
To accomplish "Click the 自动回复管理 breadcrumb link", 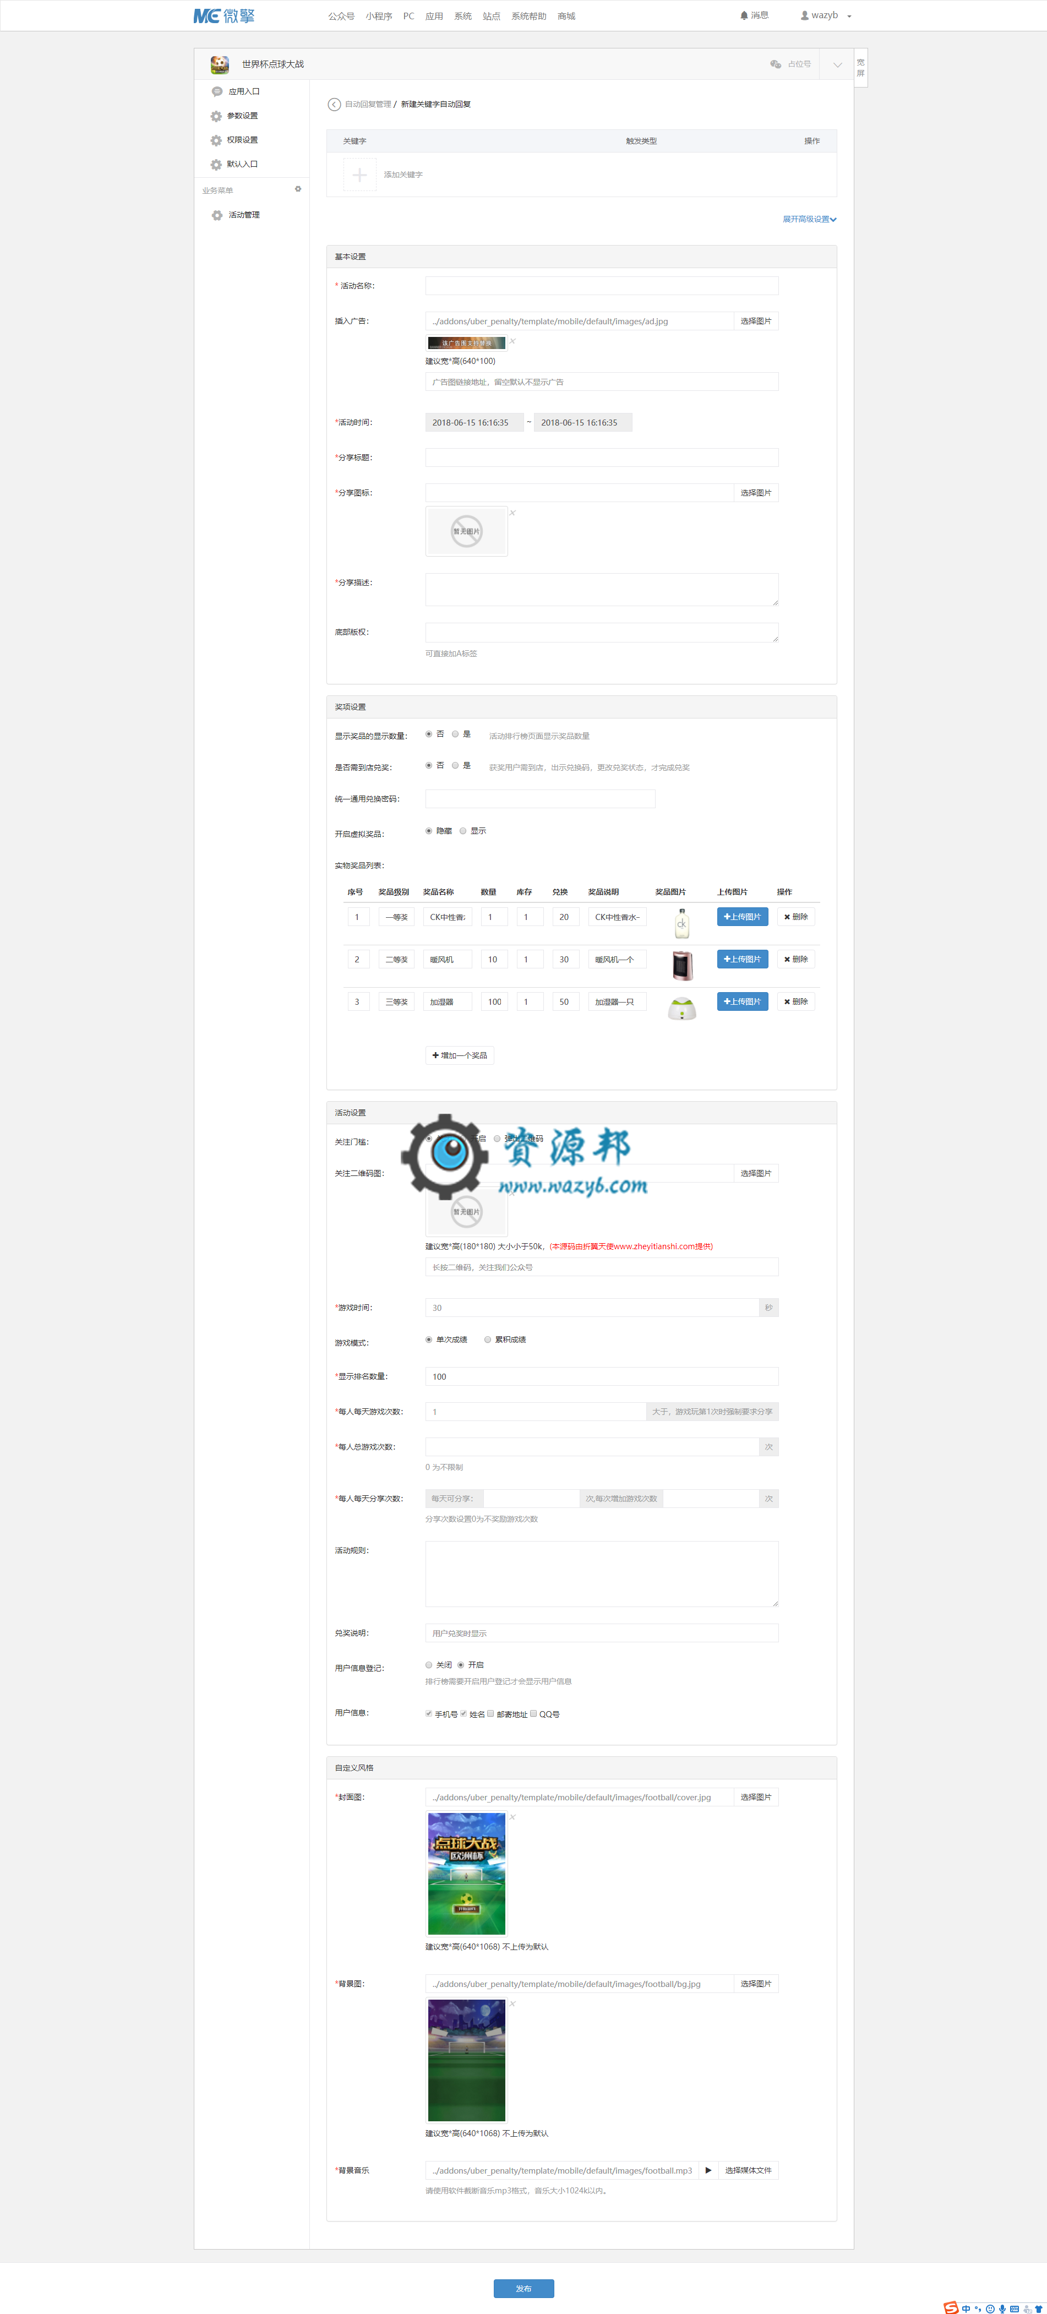I will pyautogui.click(x=368, y=104).
